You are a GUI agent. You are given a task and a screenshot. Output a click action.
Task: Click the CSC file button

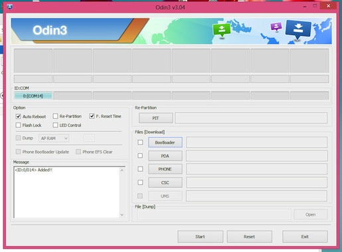165,182
